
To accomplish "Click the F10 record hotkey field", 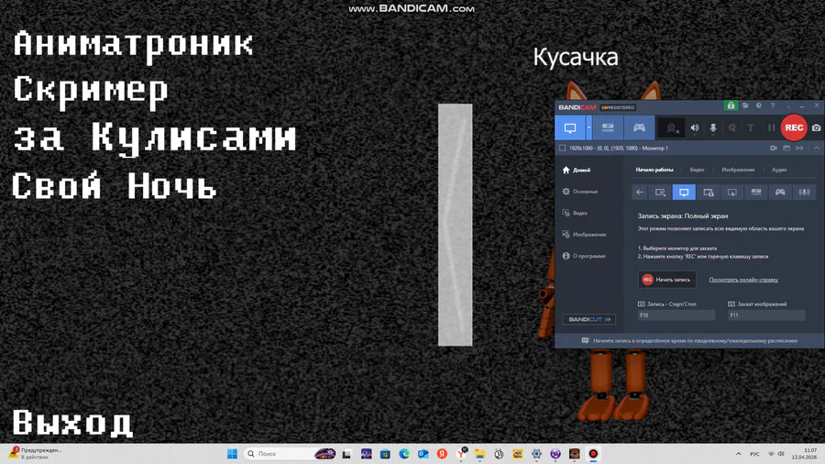I will (676, 315).
